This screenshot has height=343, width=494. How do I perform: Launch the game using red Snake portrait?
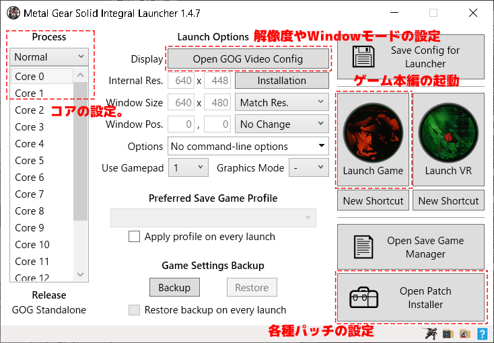point(373,132)
